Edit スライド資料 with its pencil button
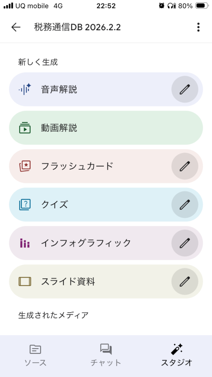The width and height of the screenshot is (212, 377). click(x=185, y=281)
